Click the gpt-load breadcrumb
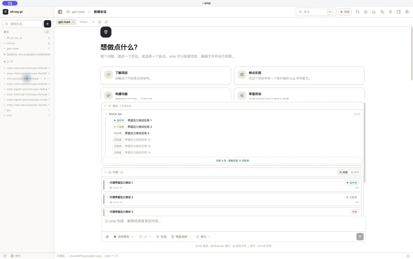The width and height of the screenshot is (413, 259). pyautogui.click(x=78, y=12)
